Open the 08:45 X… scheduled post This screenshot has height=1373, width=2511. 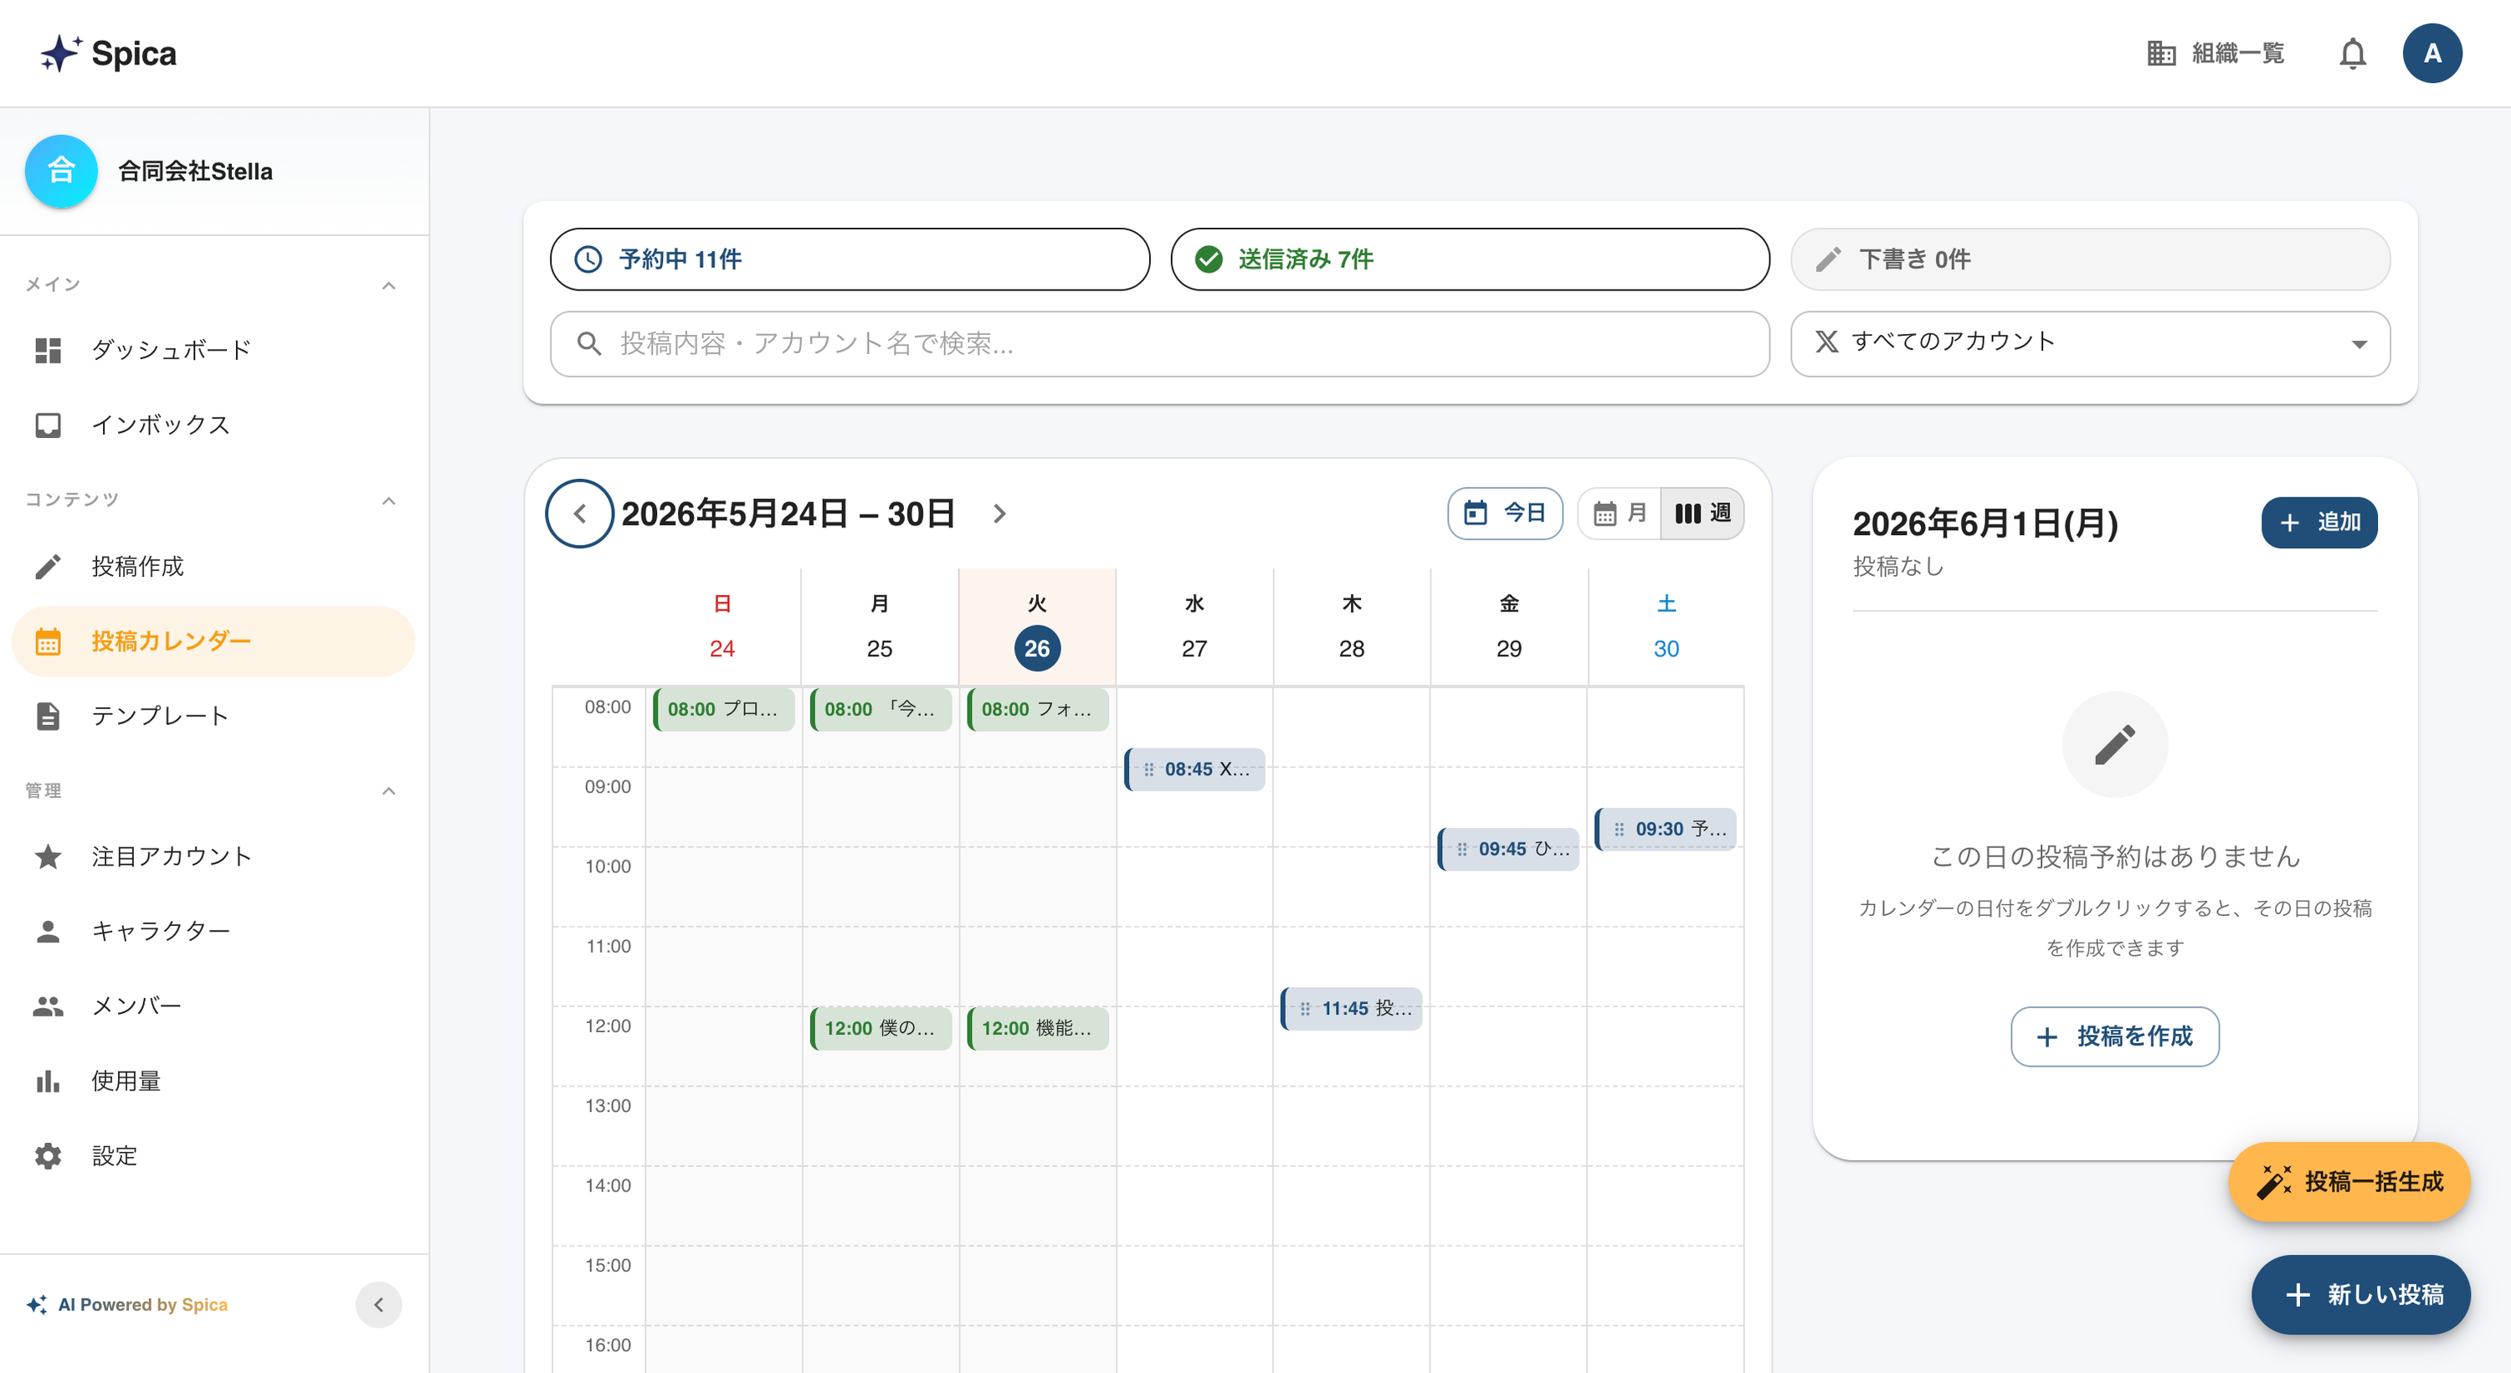click(1194, 769)
